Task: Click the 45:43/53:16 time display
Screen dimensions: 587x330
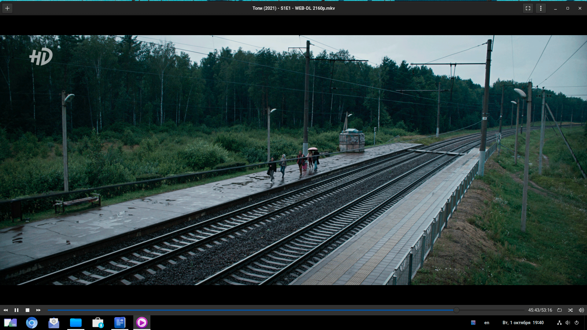Action: click(x=540, y=310)
